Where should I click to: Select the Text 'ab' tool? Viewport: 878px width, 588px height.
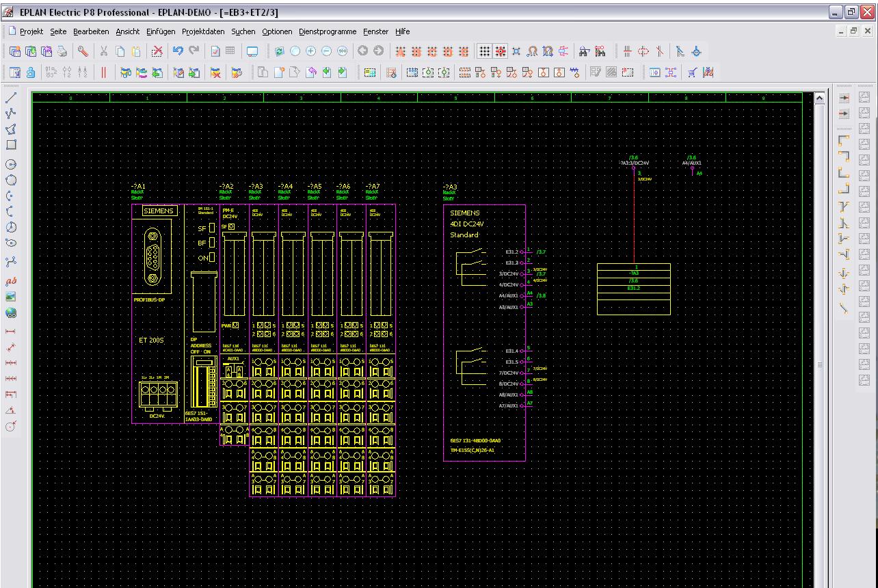coord(11,281)
